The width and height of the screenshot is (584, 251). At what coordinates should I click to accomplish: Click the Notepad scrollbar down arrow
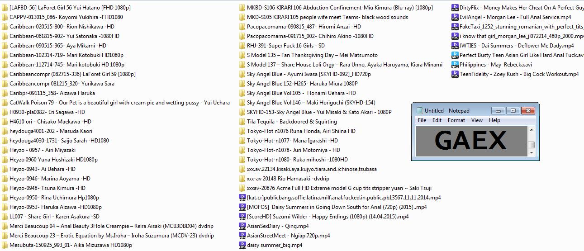[x=532, y=153]
